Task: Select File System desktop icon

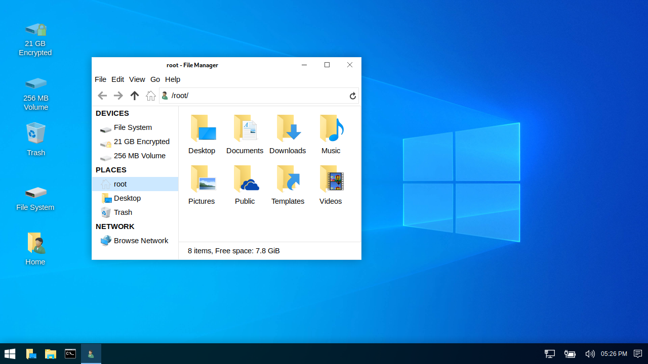Action: [35, 198]
